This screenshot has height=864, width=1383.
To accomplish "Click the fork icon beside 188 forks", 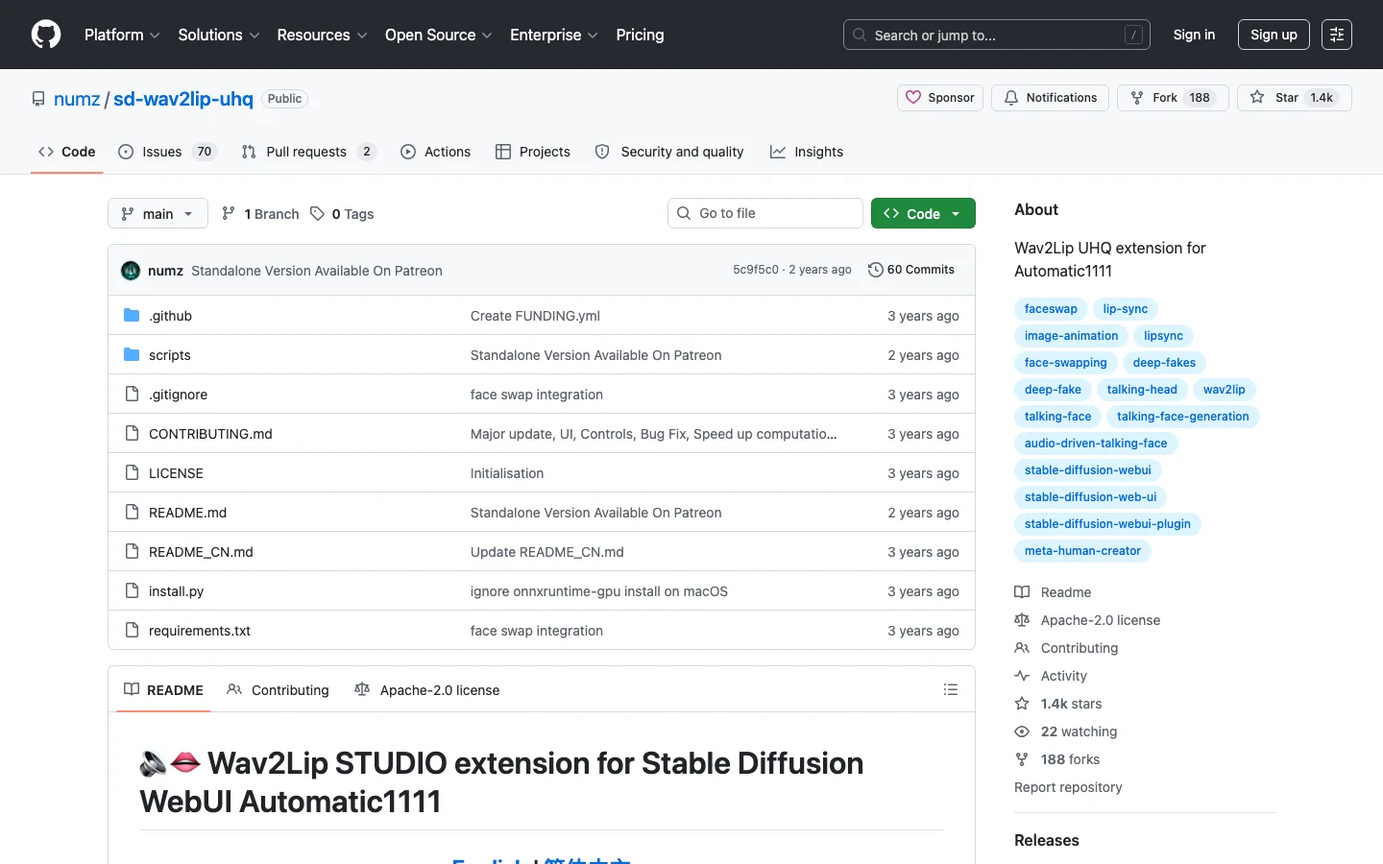I will point(1022,759).
